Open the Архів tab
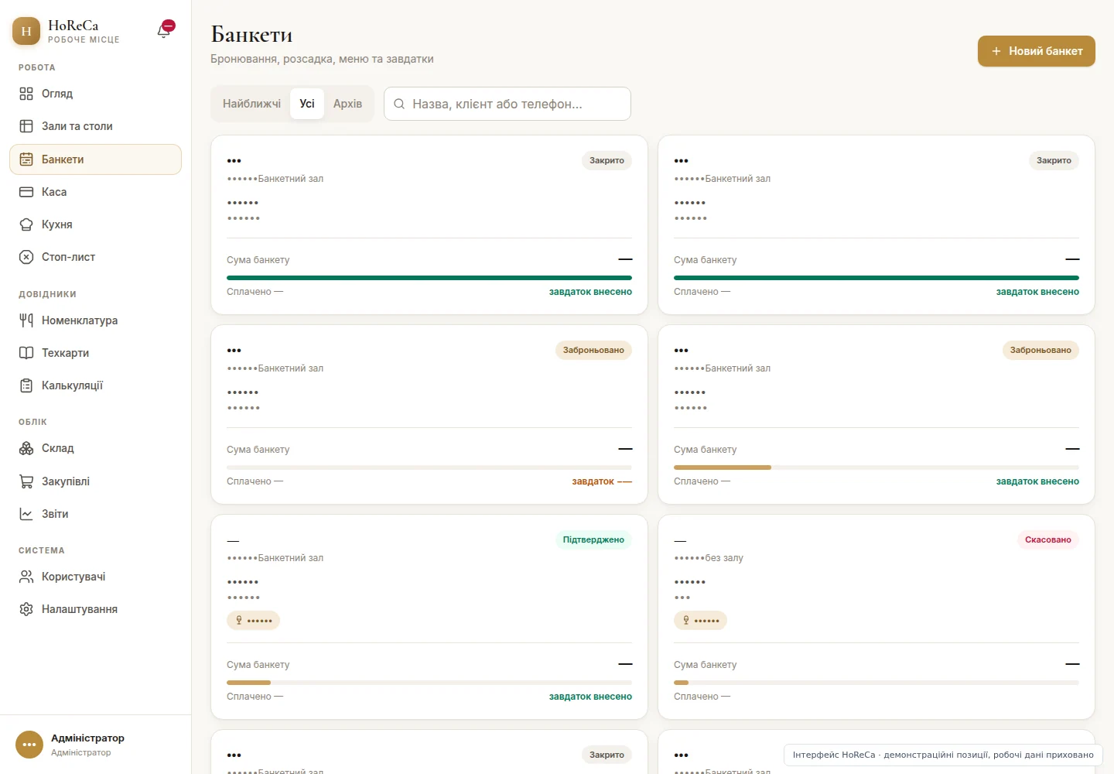 pos(347,104)
